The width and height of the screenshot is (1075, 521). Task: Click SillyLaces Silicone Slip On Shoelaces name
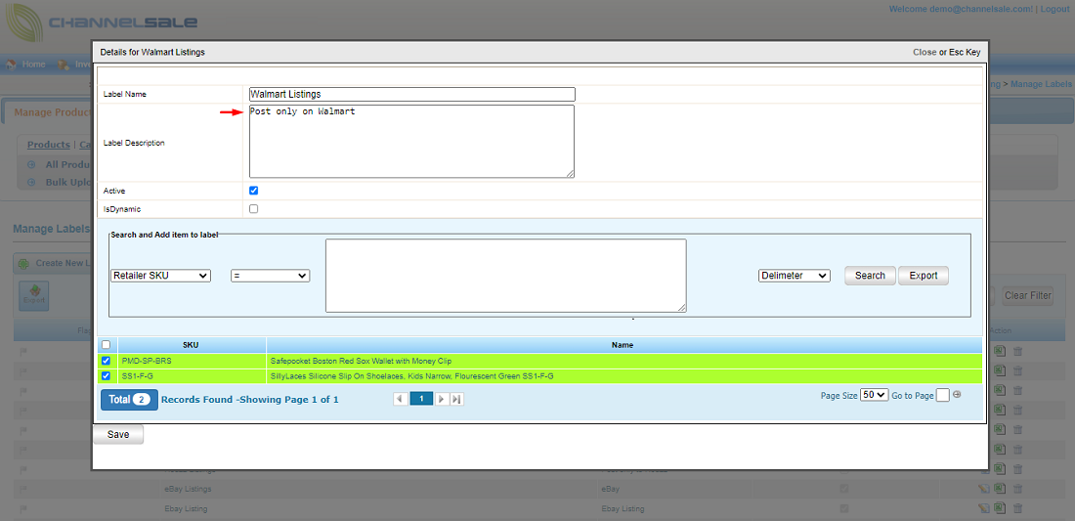pyautogui.click(x=412, y=375)
